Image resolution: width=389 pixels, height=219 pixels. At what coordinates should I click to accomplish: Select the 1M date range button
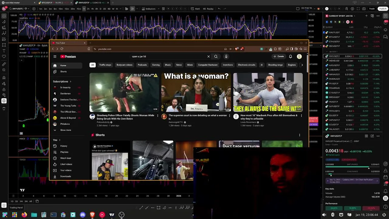[x=21, y=201]
